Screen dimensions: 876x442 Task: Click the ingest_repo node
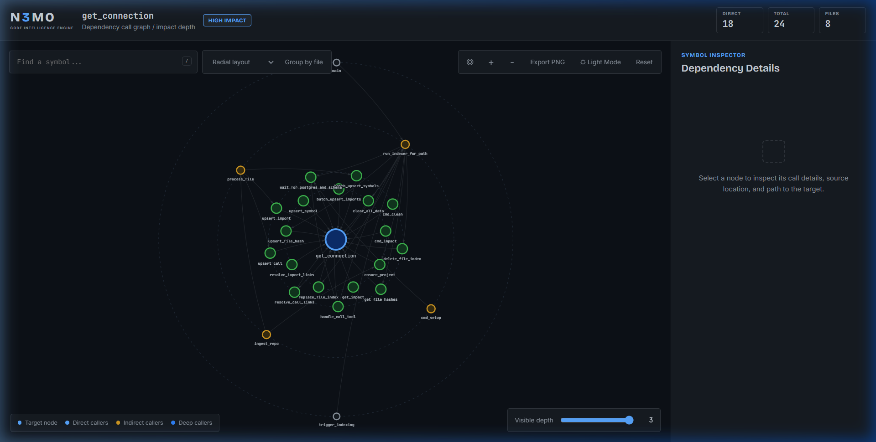tap(266, 334)
